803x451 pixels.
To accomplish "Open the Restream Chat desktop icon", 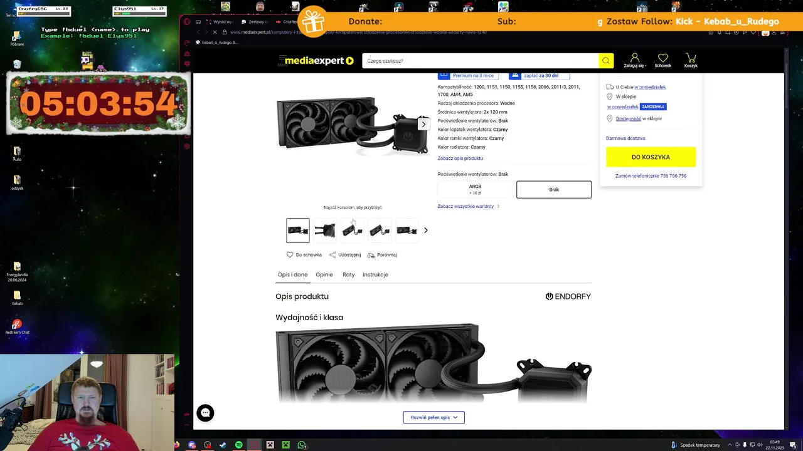I will pos(17,326).
